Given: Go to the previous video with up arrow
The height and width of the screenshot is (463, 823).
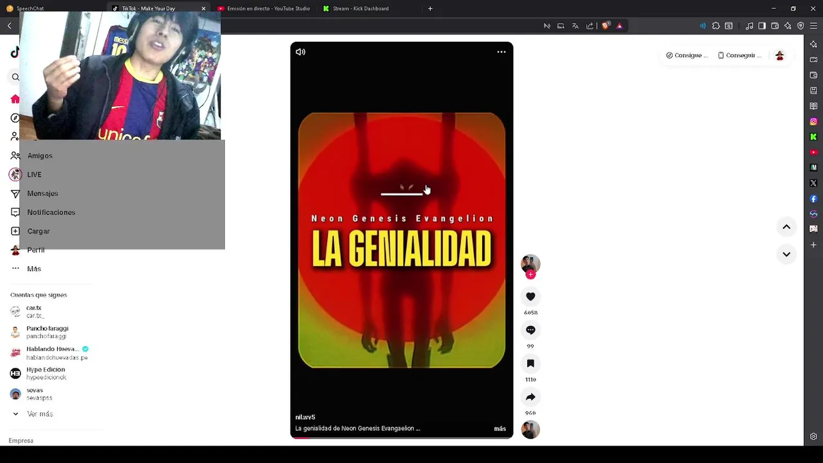Looking at the screenshot, I should click(786, 227).
